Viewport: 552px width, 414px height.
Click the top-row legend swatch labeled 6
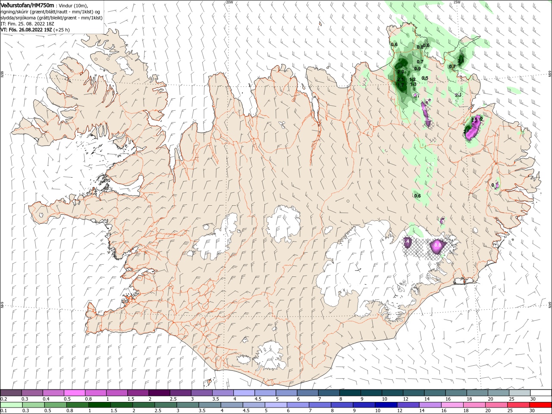pos(307,392)
